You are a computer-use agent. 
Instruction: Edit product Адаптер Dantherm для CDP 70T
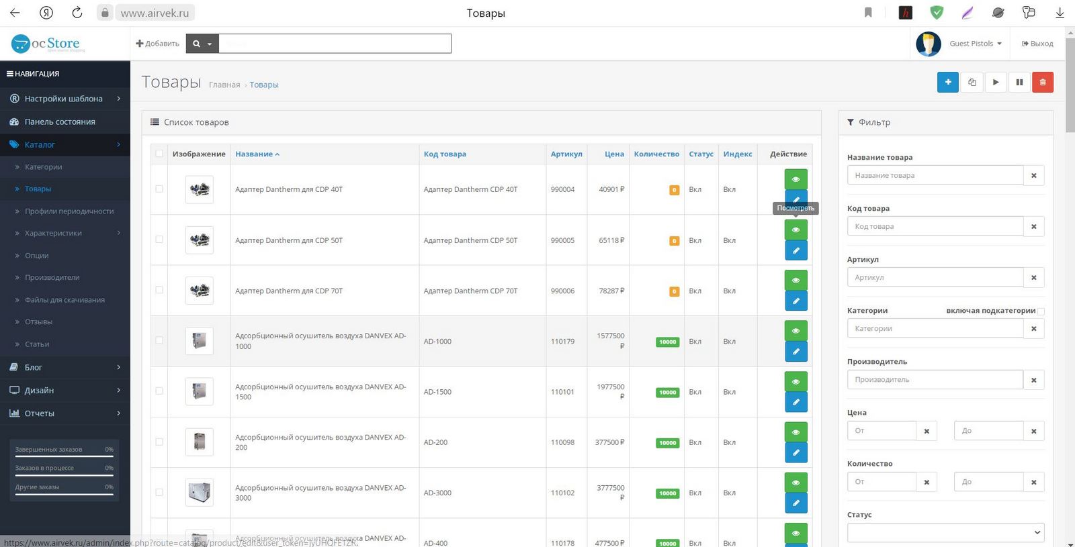tap(795, 301)
